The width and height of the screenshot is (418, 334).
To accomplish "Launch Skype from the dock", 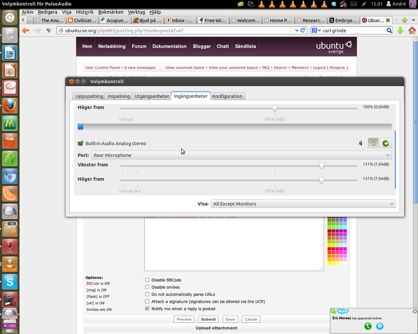I will [10, 282].
